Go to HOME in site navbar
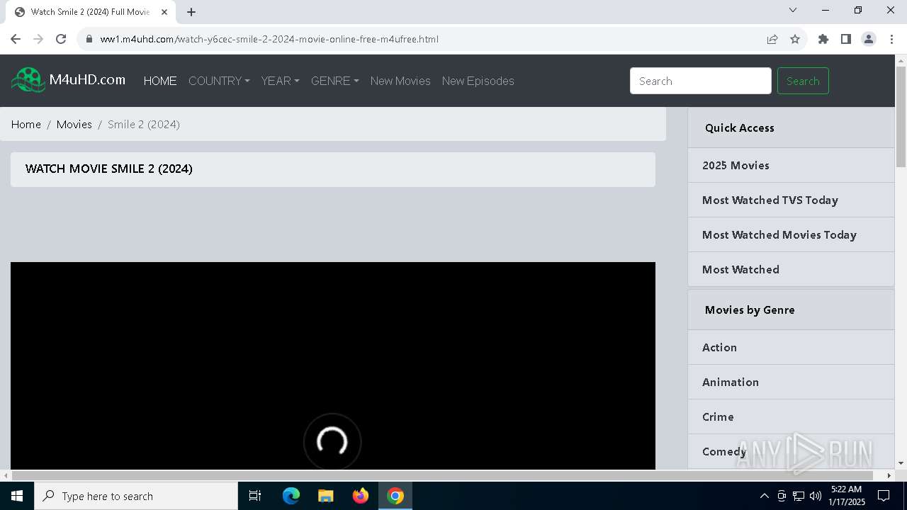This screenshot has width=907, height=510. click(160, 81)
